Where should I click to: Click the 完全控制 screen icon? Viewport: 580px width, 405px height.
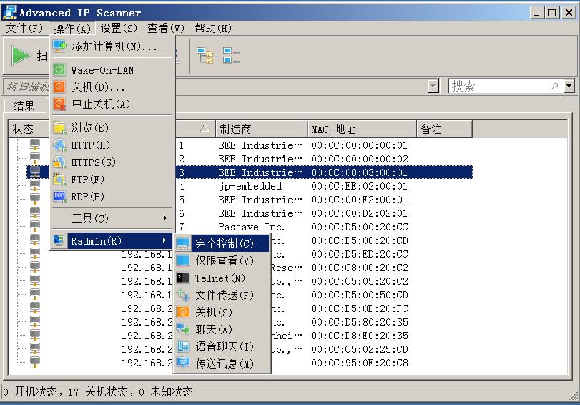click(x=183, y=243)
